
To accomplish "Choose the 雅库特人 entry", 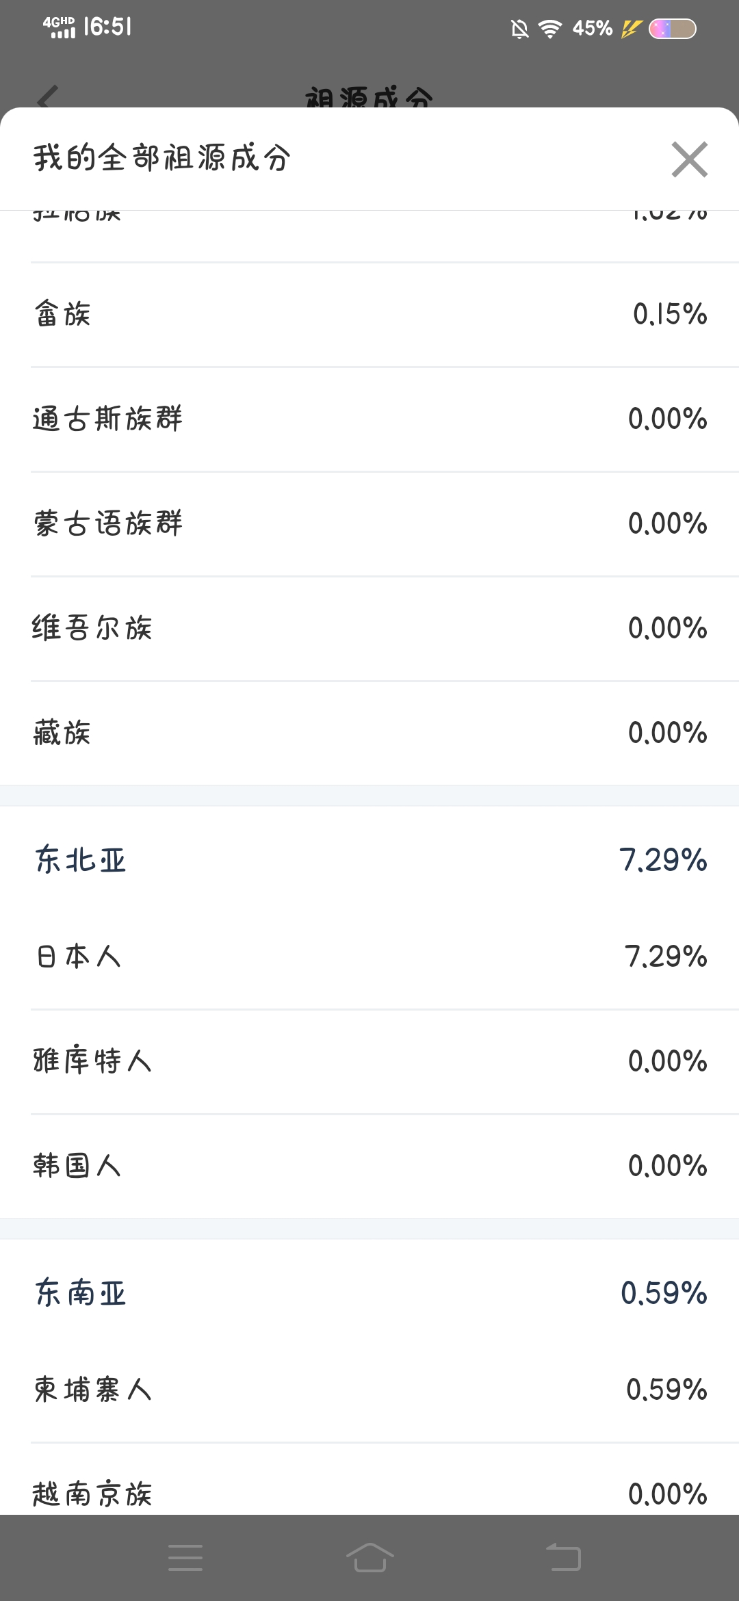I will 369,1061.
